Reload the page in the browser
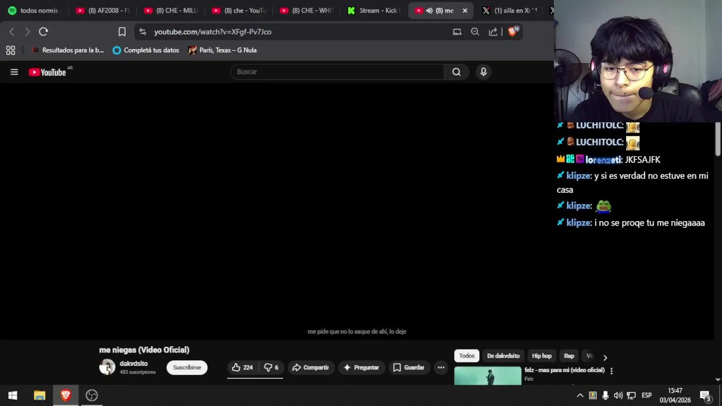The width and height of the screenshot is (722, 406). 43,32
